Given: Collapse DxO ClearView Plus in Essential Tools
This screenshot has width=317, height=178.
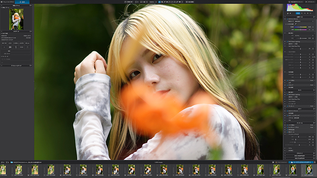Looking at the screenshot, I should (285, 46).
